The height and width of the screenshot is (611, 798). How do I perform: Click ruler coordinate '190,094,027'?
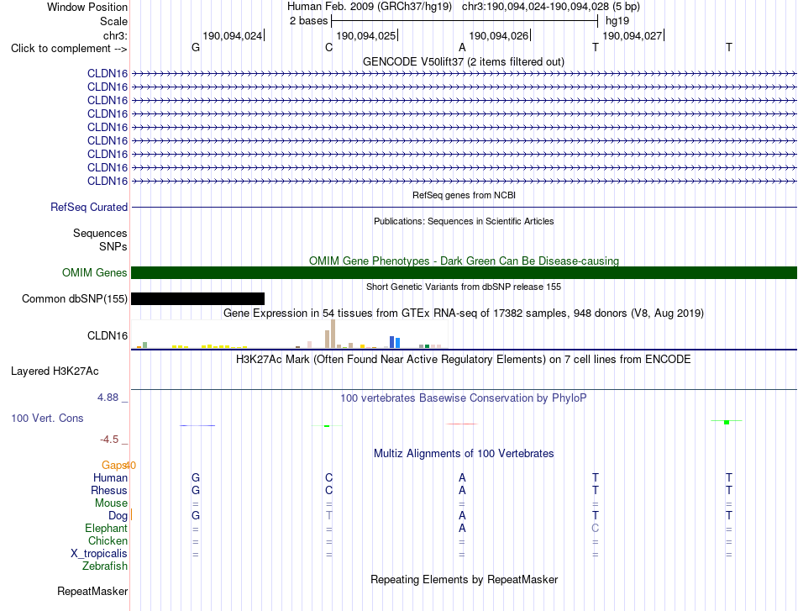coord(632,35)
